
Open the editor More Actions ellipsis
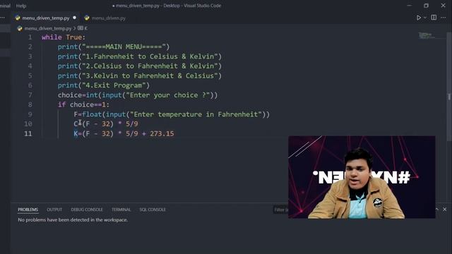[444, 18]
